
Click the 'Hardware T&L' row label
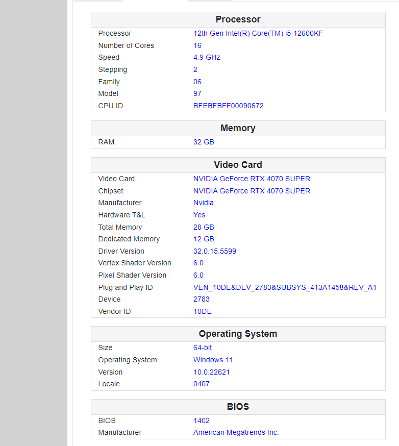point(121,215)
